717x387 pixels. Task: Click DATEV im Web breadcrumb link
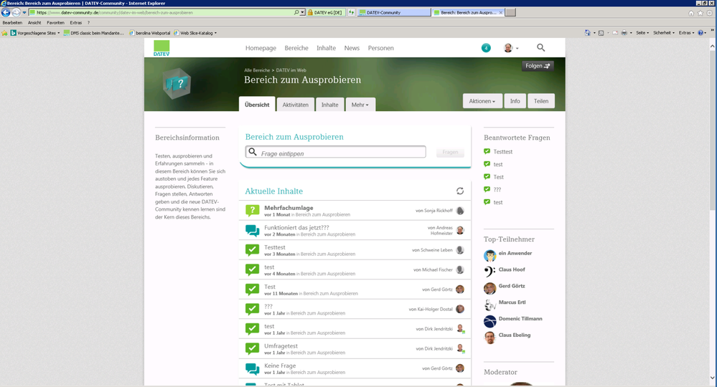pos(291,70)
